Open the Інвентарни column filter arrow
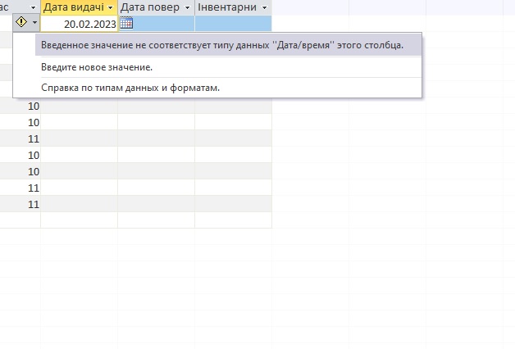 (264, 7)
